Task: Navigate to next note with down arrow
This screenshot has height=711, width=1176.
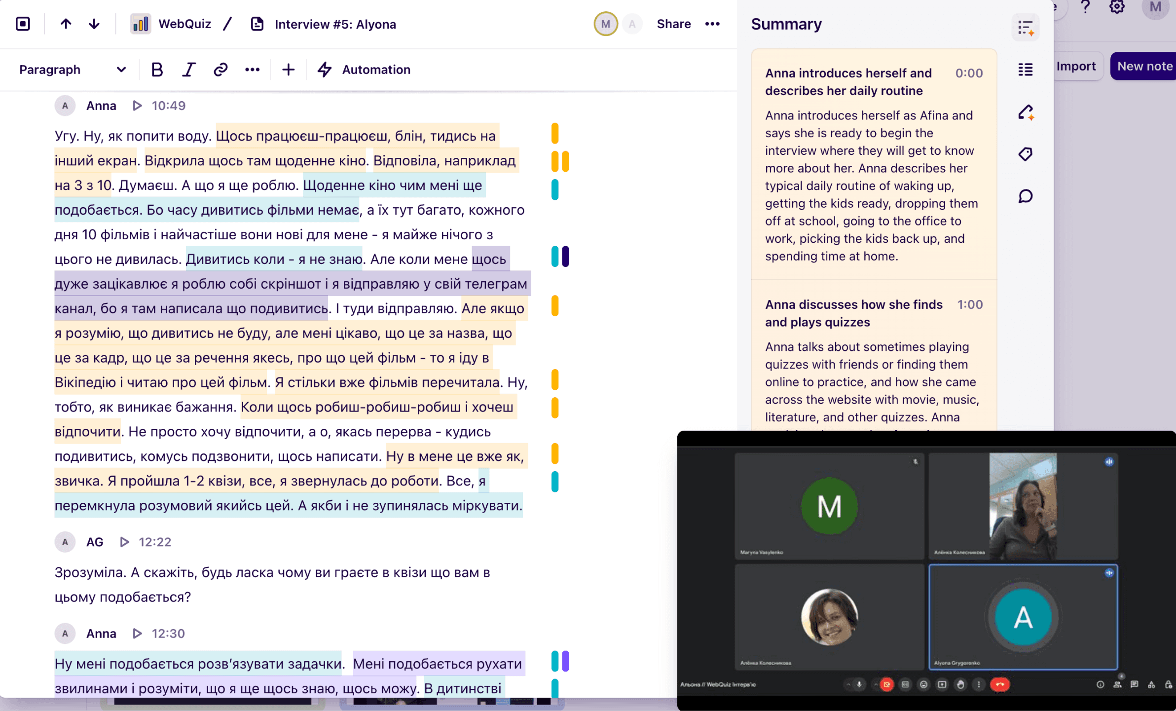Action: [94, 24]
